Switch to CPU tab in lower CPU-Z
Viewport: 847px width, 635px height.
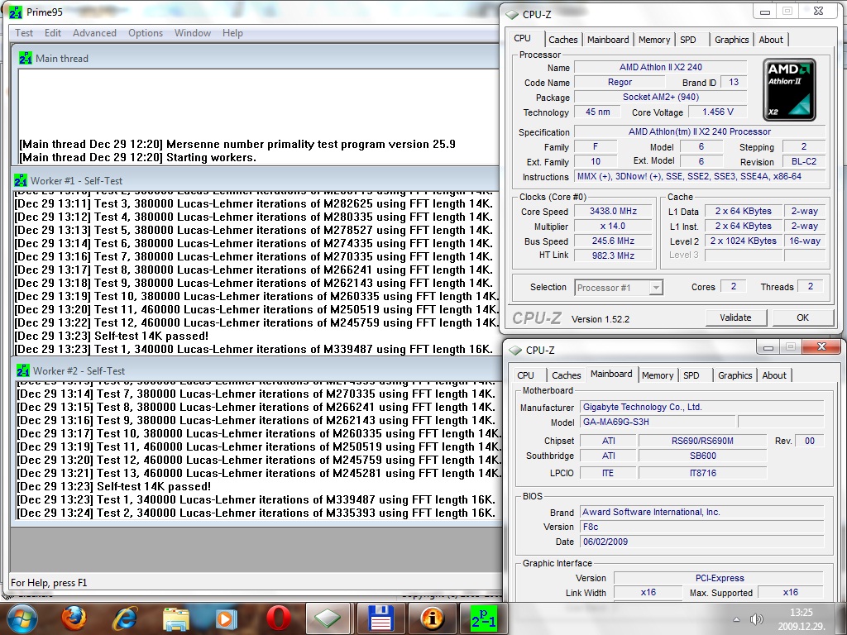(525, 375)
